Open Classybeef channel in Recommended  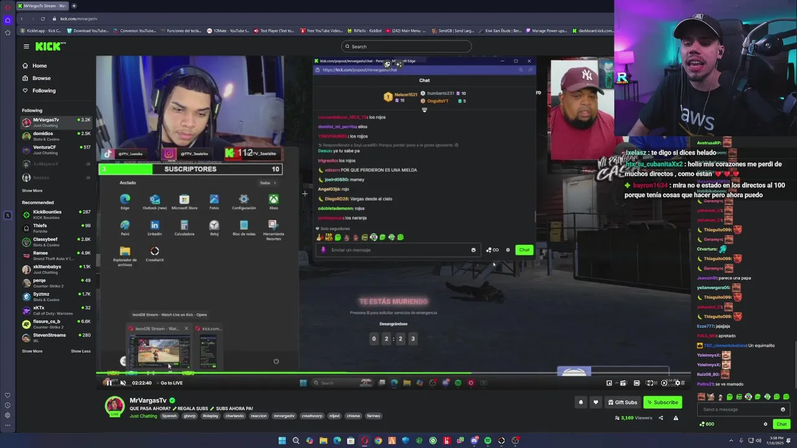56,241
